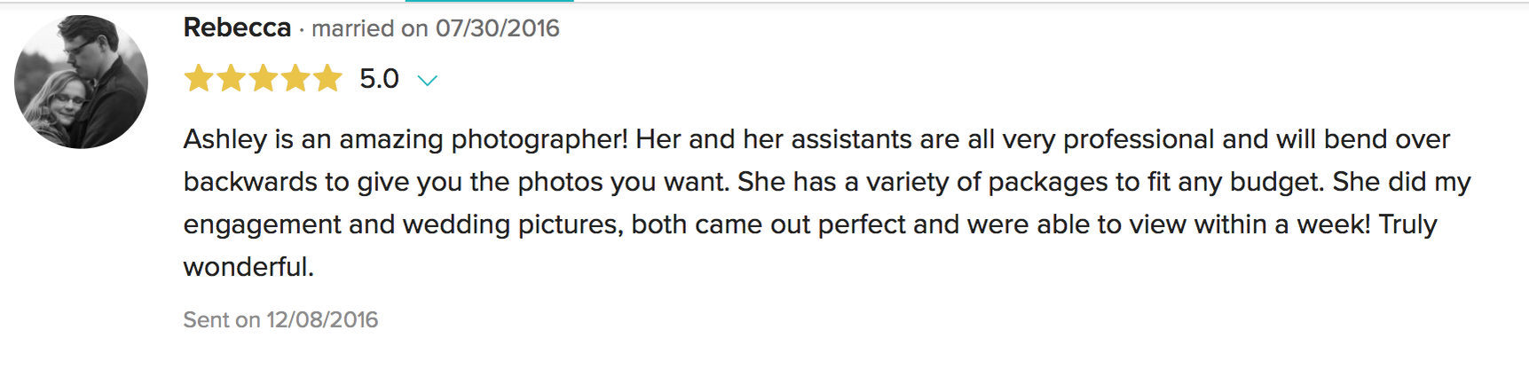This screenshot has width=1529, height=385.
Task: Click the fourth gold rating star
Action: coord(295,78)
